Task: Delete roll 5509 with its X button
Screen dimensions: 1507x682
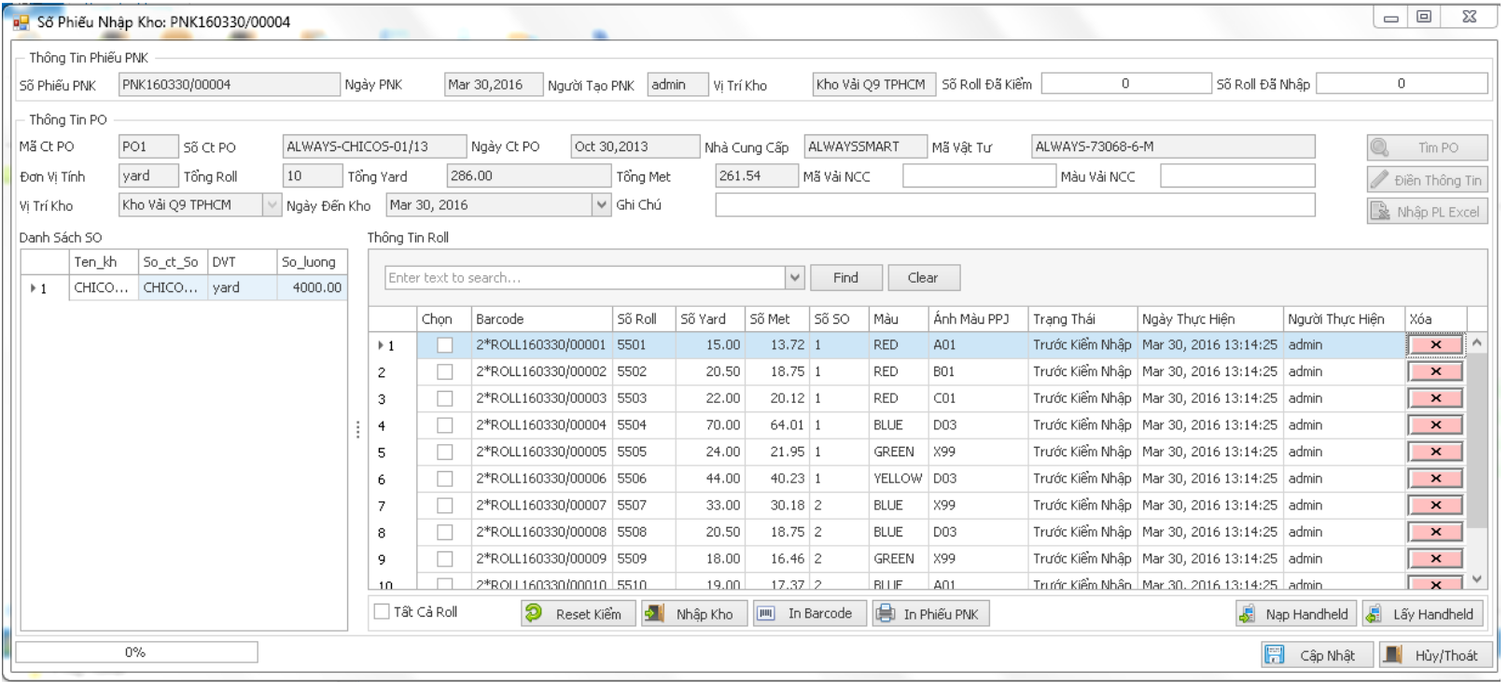Action: (1435, 559)
